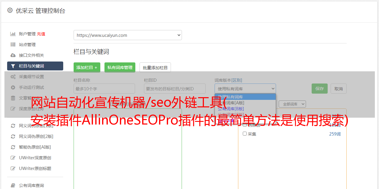The height and width of the screenshot is (189, 379).
Task: Open 栏目与关键词 in the sidebar
Action: click(x=35, y=66)
